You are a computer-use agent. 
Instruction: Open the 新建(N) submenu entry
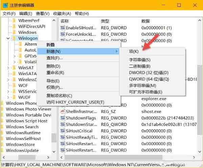coord(78,52)
